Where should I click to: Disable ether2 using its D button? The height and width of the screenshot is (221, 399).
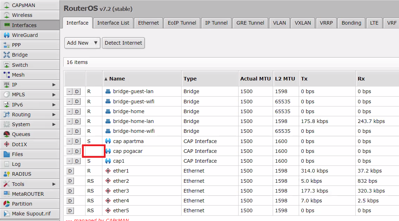pos(70,181)
